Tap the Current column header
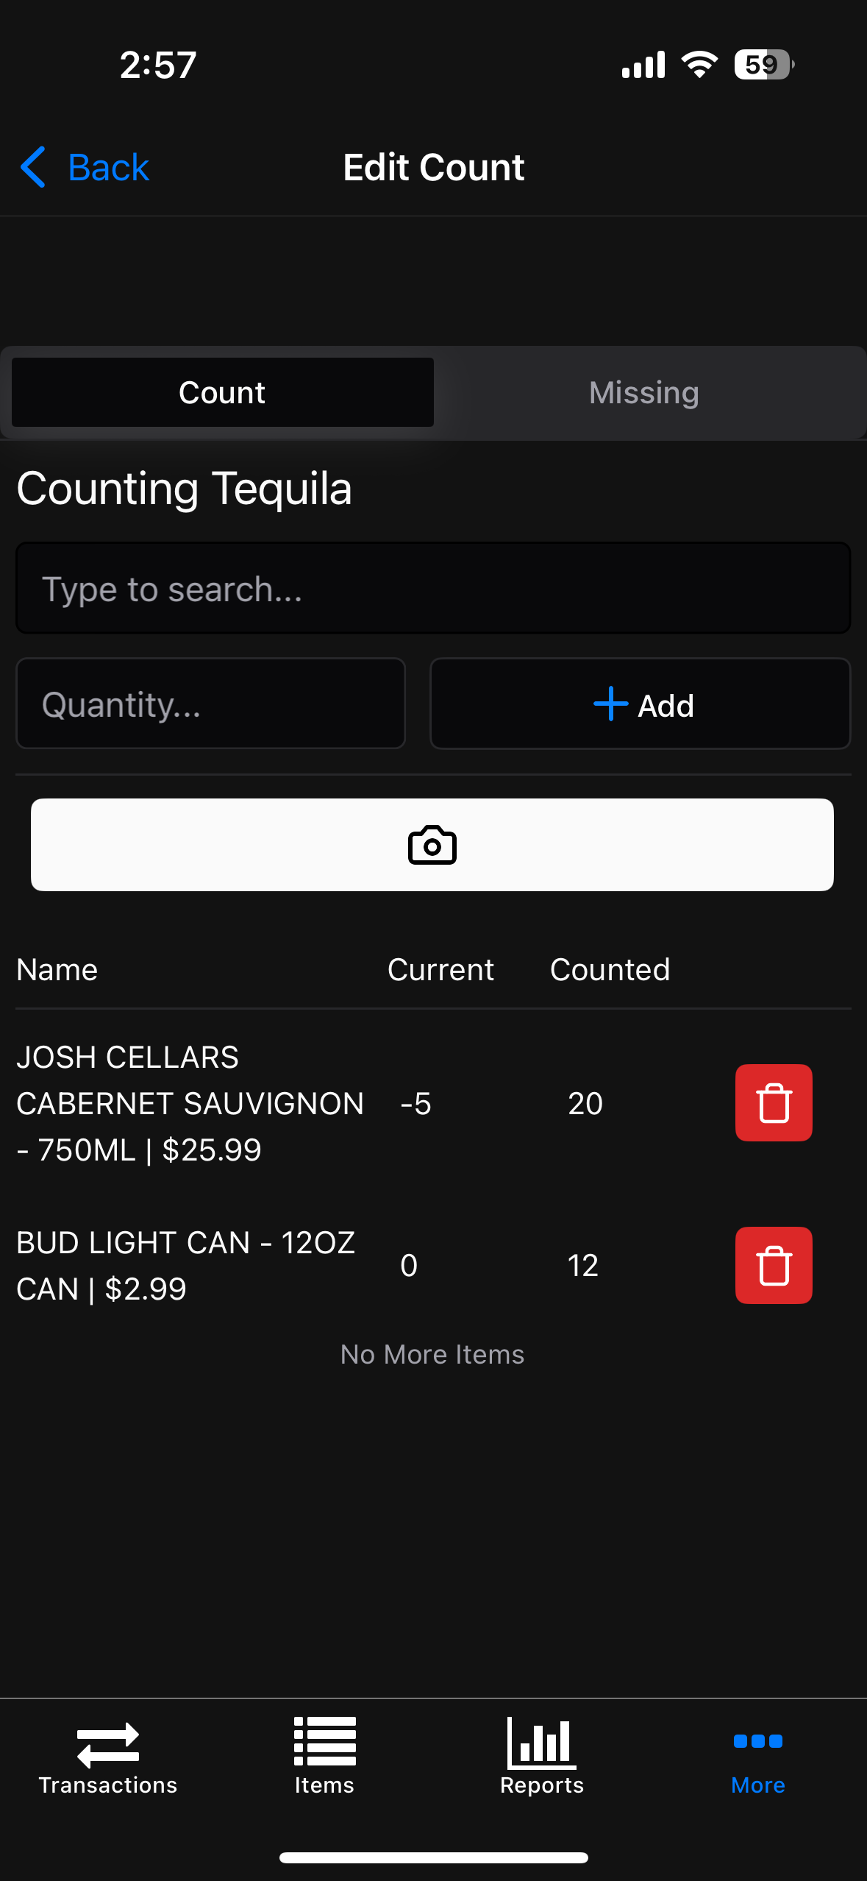 pyautogui.click(x=440, y=970)
